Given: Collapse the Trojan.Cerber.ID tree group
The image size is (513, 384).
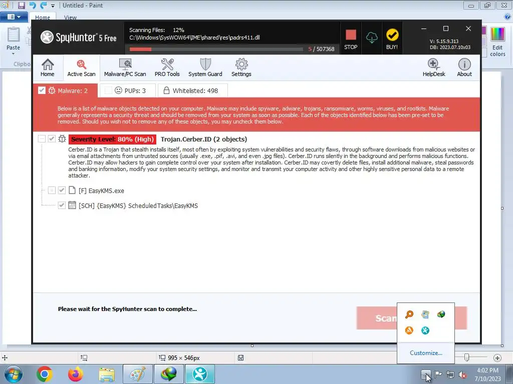Looking at the screenshot, I should 42,139.
